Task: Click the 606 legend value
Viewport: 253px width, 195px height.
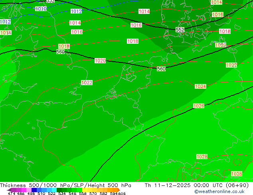Action: click(x=122, y=193)
